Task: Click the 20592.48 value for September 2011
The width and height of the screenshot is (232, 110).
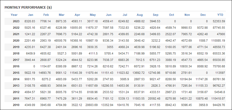Action: [x=154, y=98]
